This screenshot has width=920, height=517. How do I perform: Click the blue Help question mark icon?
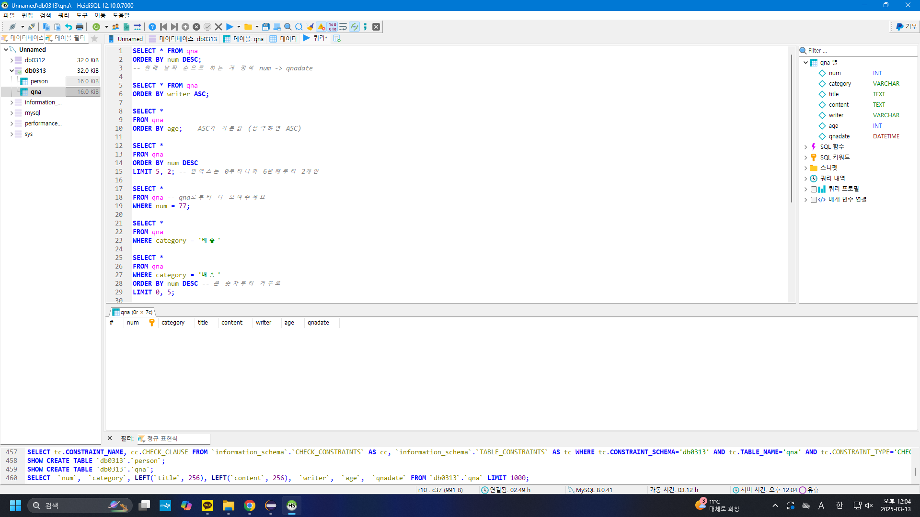coord(152,27)
